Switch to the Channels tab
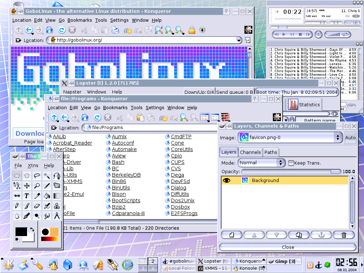 coord(250,152)
